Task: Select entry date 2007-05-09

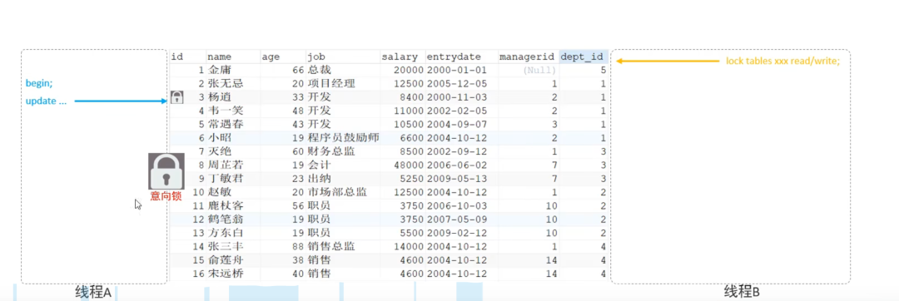Action: point(456,220)
